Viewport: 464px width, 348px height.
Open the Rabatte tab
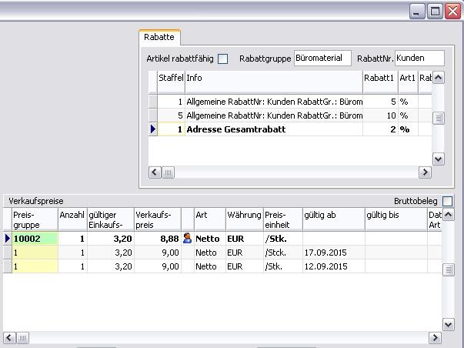click(x=159, y=37)
